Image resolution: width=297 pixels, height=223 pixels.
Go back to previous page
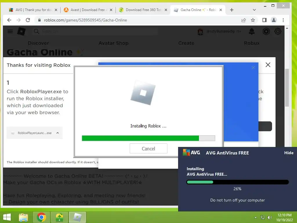[x=9, y=20]
